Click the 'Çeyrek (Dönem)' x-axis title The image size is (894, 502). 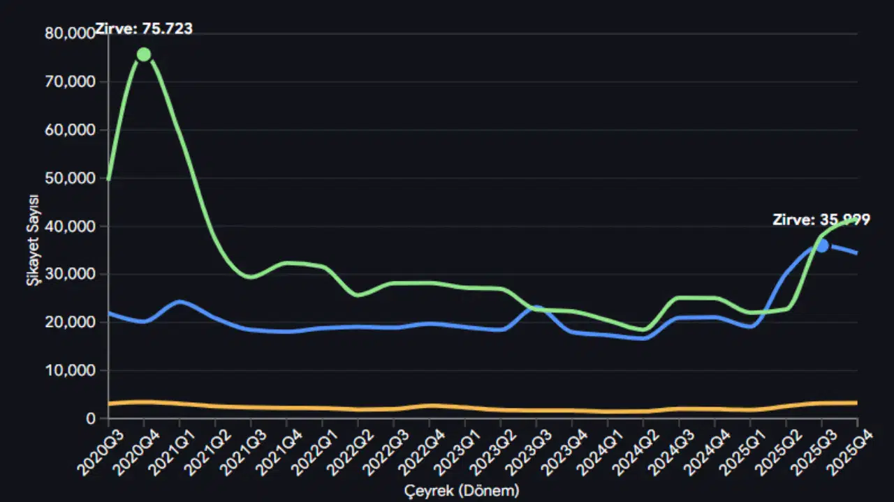coord(462,491)
